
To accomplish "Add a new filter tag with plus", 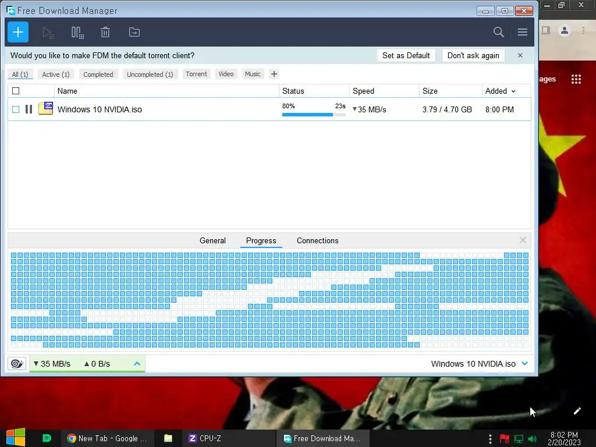I will point(274,74).
